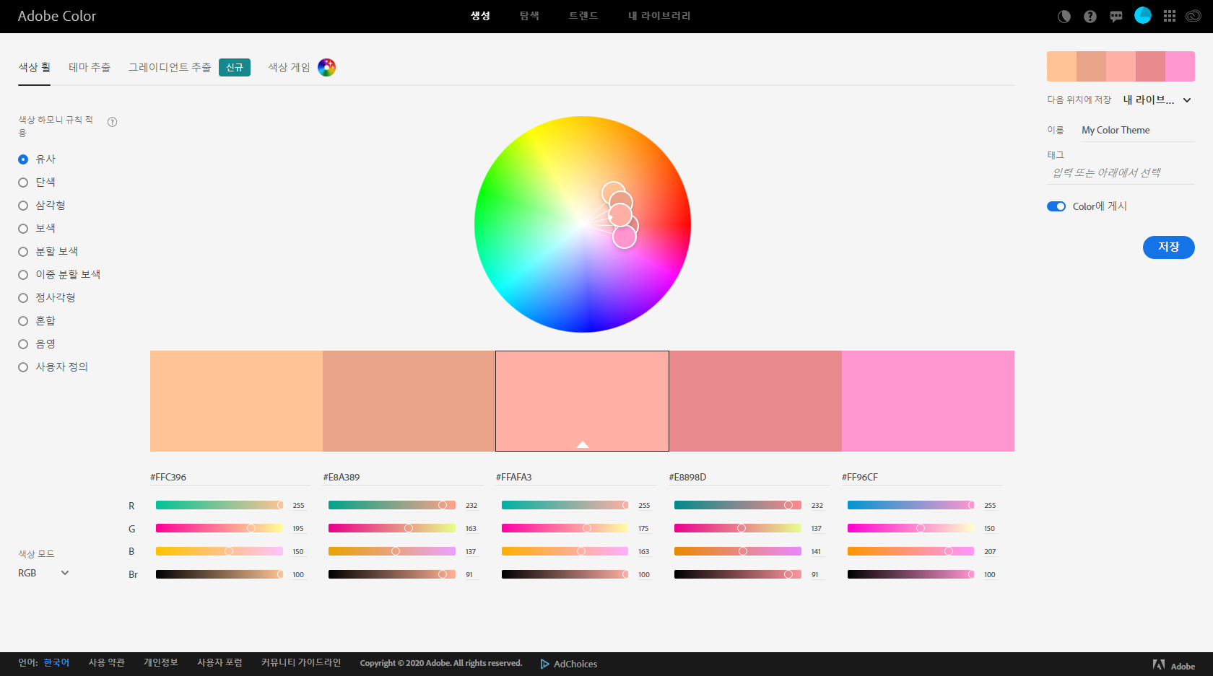This screenshot has height=676, width=1213.
Task: Open the user profile avatar
Action: point(1143,15)
